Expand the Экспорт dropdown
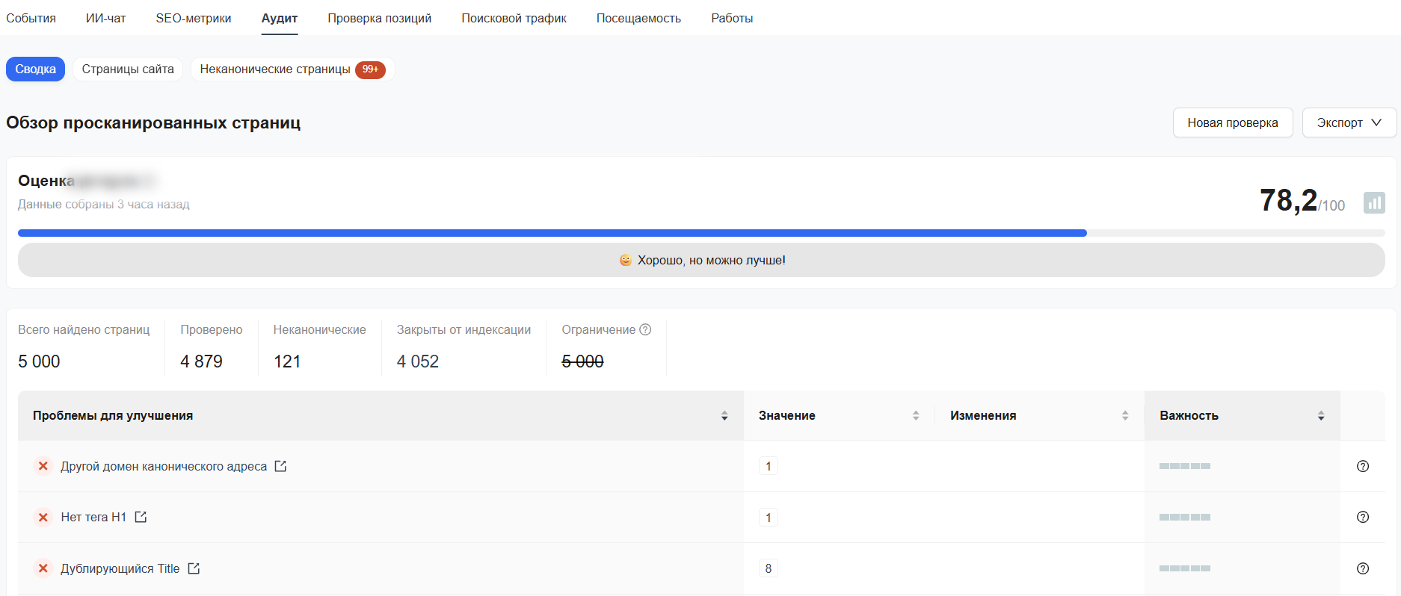Viewport: 1401px width, 596px height. point(1349,122)
